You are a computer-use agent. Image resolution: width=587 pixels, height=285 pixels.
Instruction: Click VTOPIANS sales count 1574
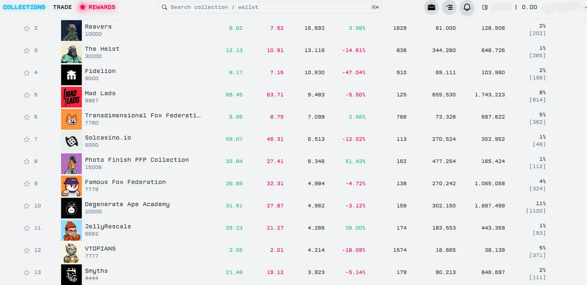(x=400, y=250)
